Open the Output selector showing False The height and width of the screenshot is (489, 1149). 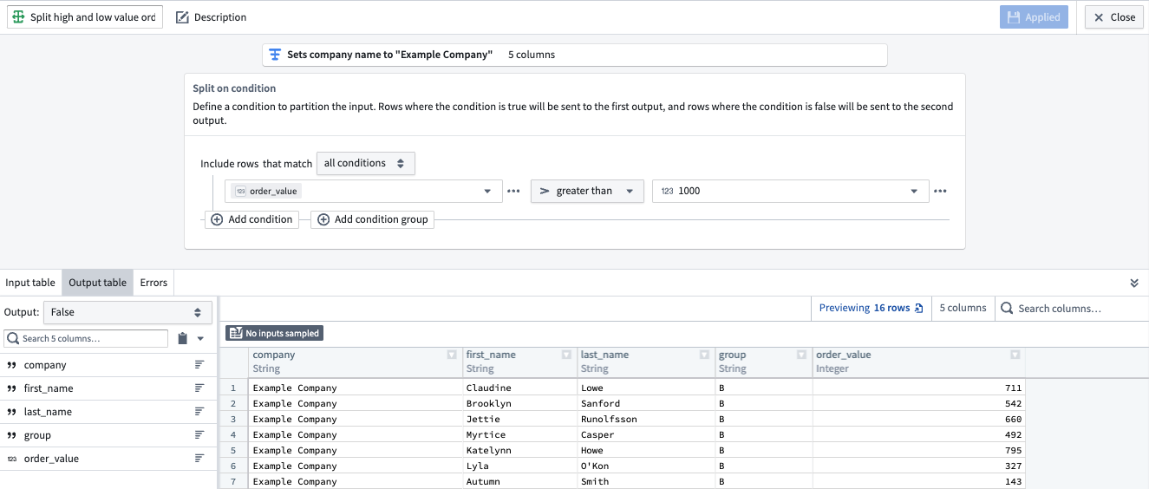[x=127, y=312]
